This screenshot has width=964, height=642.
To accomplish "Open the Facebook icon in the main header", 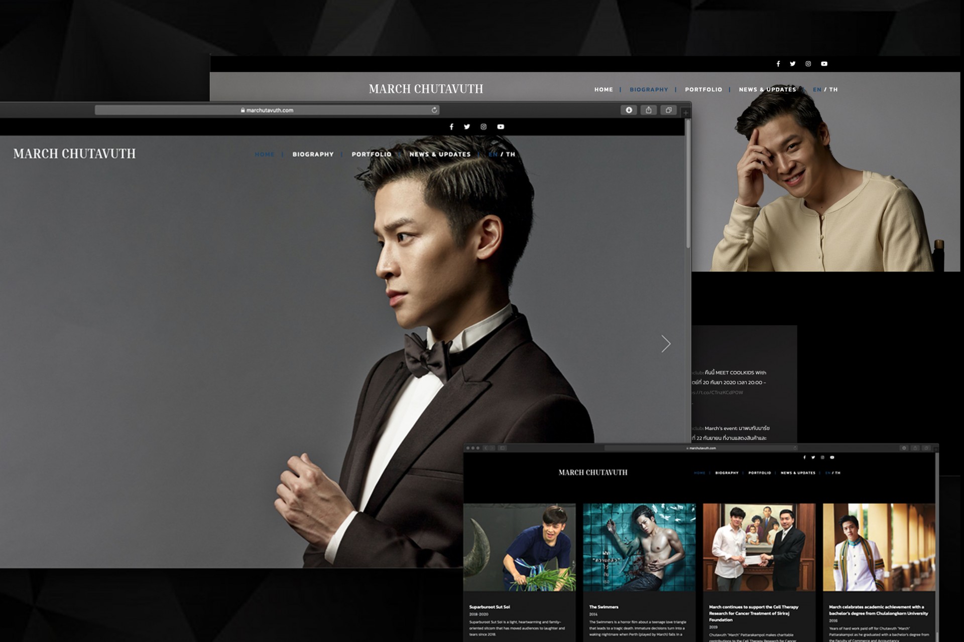I will pos(451,127).
